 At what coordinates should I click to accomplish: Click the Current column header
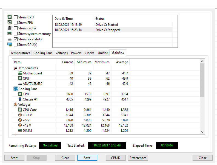point(65,62)
